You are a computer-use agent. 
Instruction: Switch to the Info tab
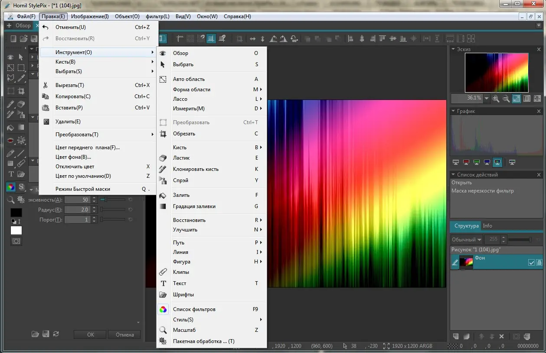coord(487,226)
